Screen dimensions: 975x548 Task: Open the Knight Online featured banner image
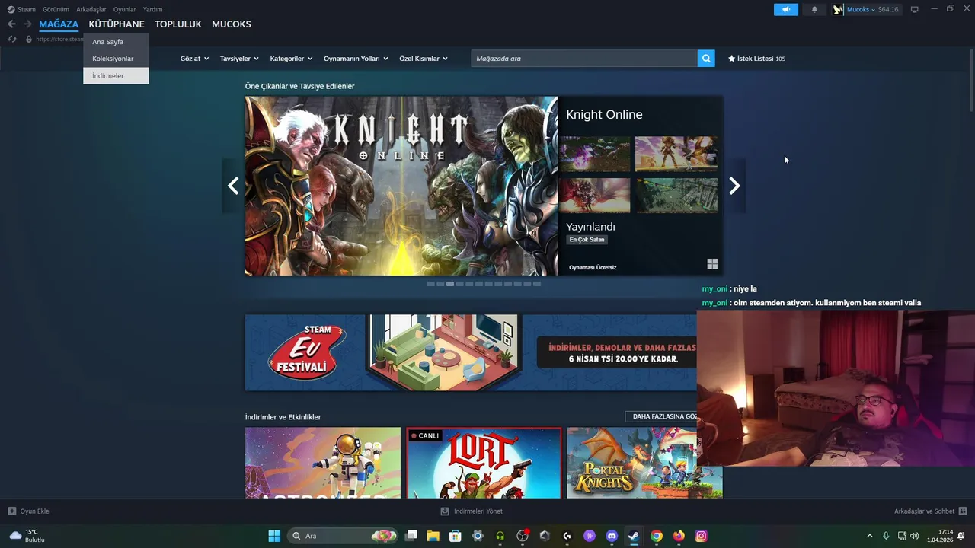[401, 186]
